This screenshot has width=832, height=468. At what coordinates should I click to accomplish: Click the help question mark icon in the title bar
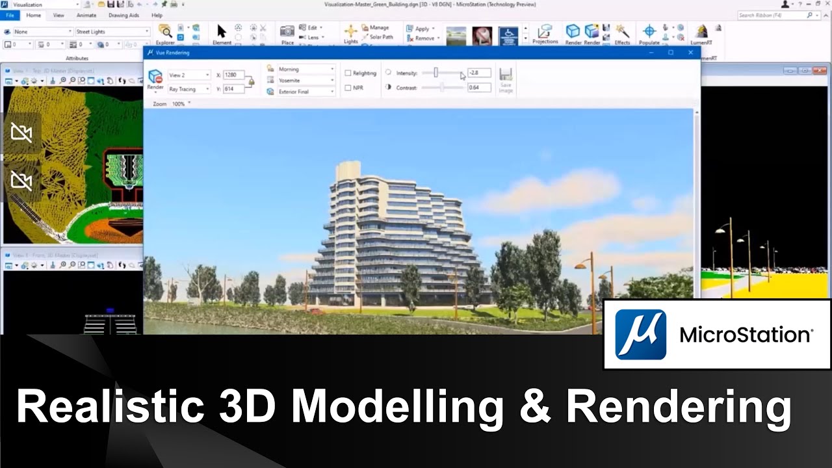800,5
